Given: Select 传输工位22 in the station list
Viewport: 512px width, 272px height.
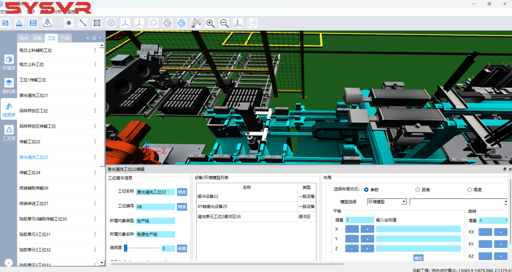Looking at the screenshot, I should 30,142.
